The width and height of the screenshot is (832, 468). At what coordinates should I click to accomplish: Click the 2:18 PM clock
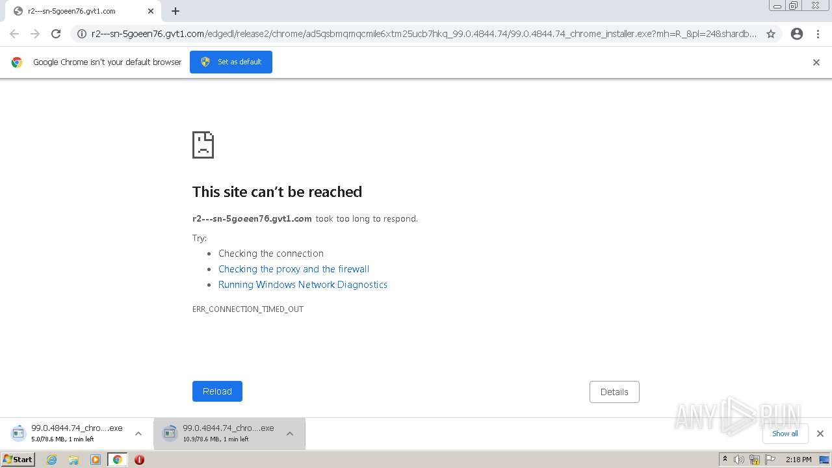[798, 460]
